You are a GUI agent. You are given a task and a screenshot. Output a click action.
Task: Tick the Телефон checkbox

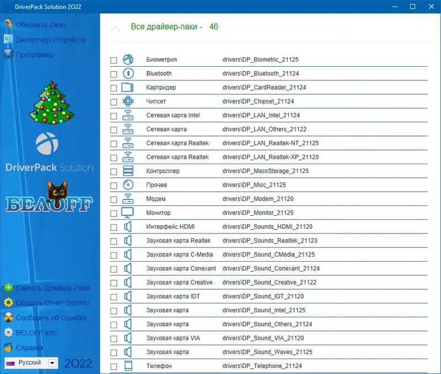tap(114, 367)
